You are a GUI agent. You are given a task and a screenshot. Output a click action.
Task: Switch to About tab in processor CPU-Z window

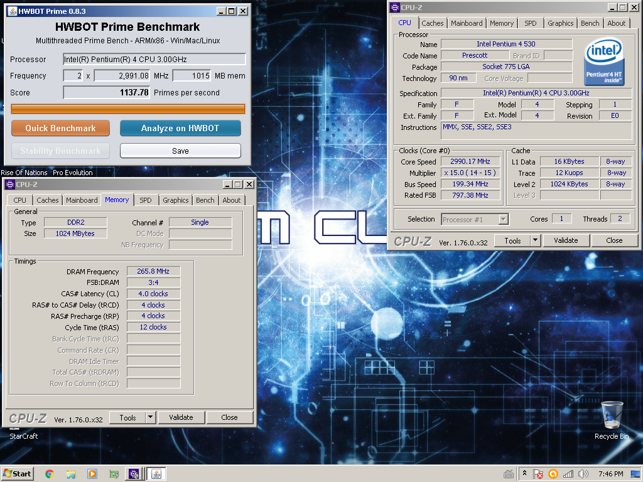617,23
